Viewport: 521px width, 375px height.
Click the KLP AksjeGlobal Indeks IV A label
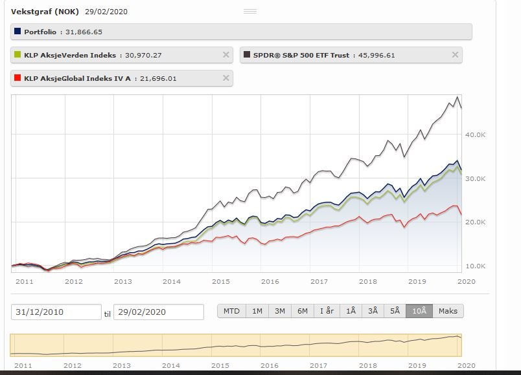pyautogui.click(x=77, y=78)
